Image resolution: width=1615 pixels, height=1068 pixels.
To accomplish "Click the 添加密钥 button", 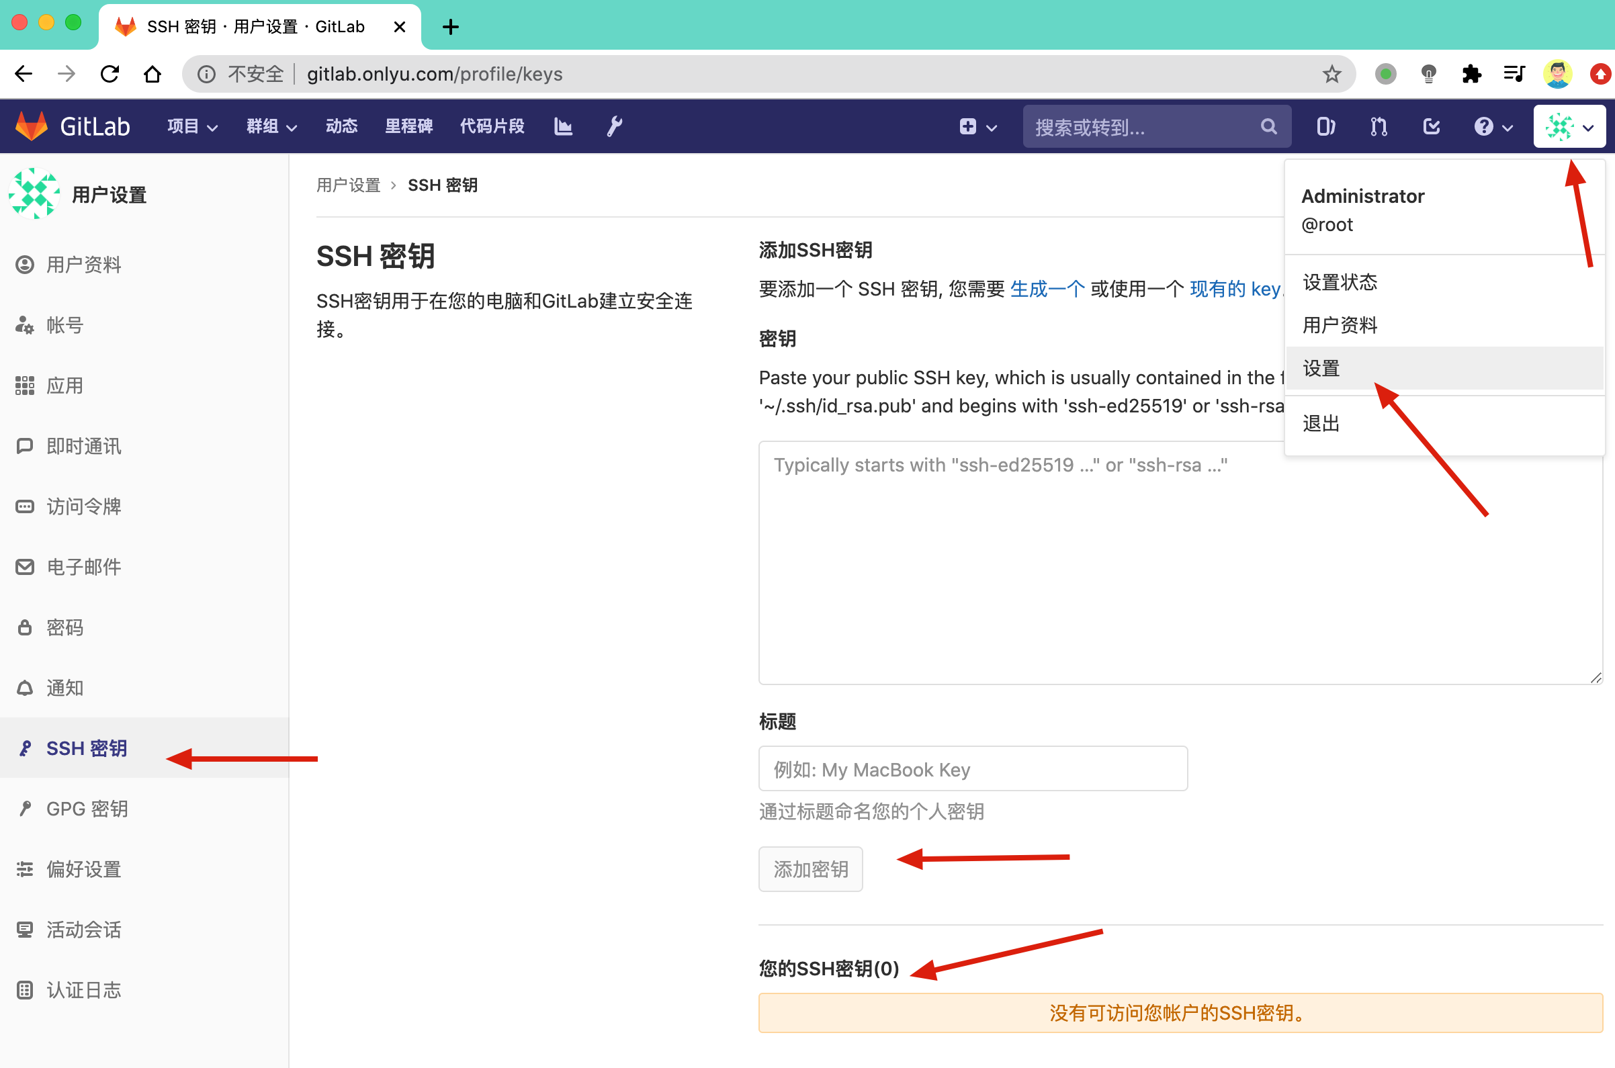I will coord(811,869).
